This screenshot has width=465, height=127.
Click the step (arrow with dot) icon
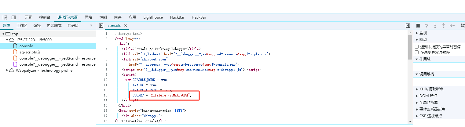[x=452, y=26]
